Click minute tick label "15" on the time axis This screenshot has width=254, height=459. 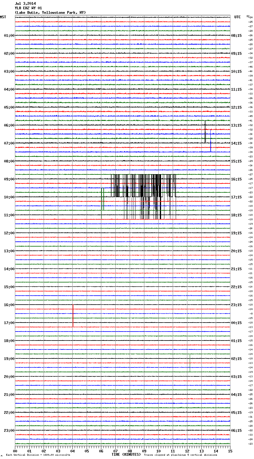point(230,451)
